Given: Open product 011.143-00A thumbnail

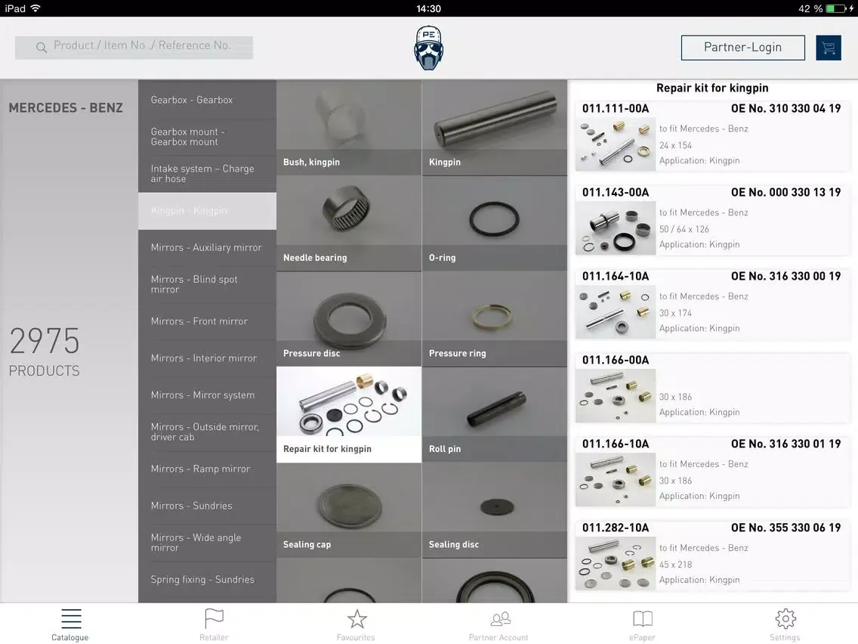Looking at the screenshot, I should pyautogui.click(x=616, y=228).
